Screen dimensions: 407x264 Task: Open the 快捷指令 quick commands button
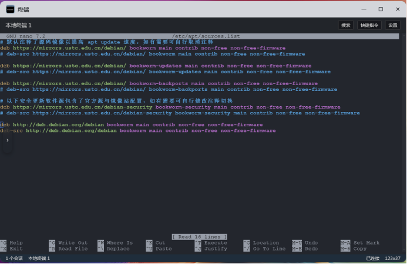tap(369, 25)
